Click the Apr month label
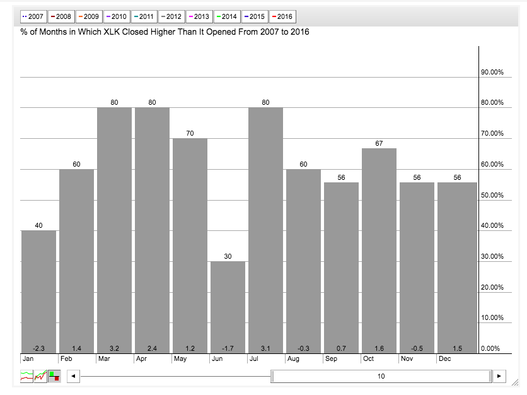Screen dimensions: 527x395 coord(141,359)
